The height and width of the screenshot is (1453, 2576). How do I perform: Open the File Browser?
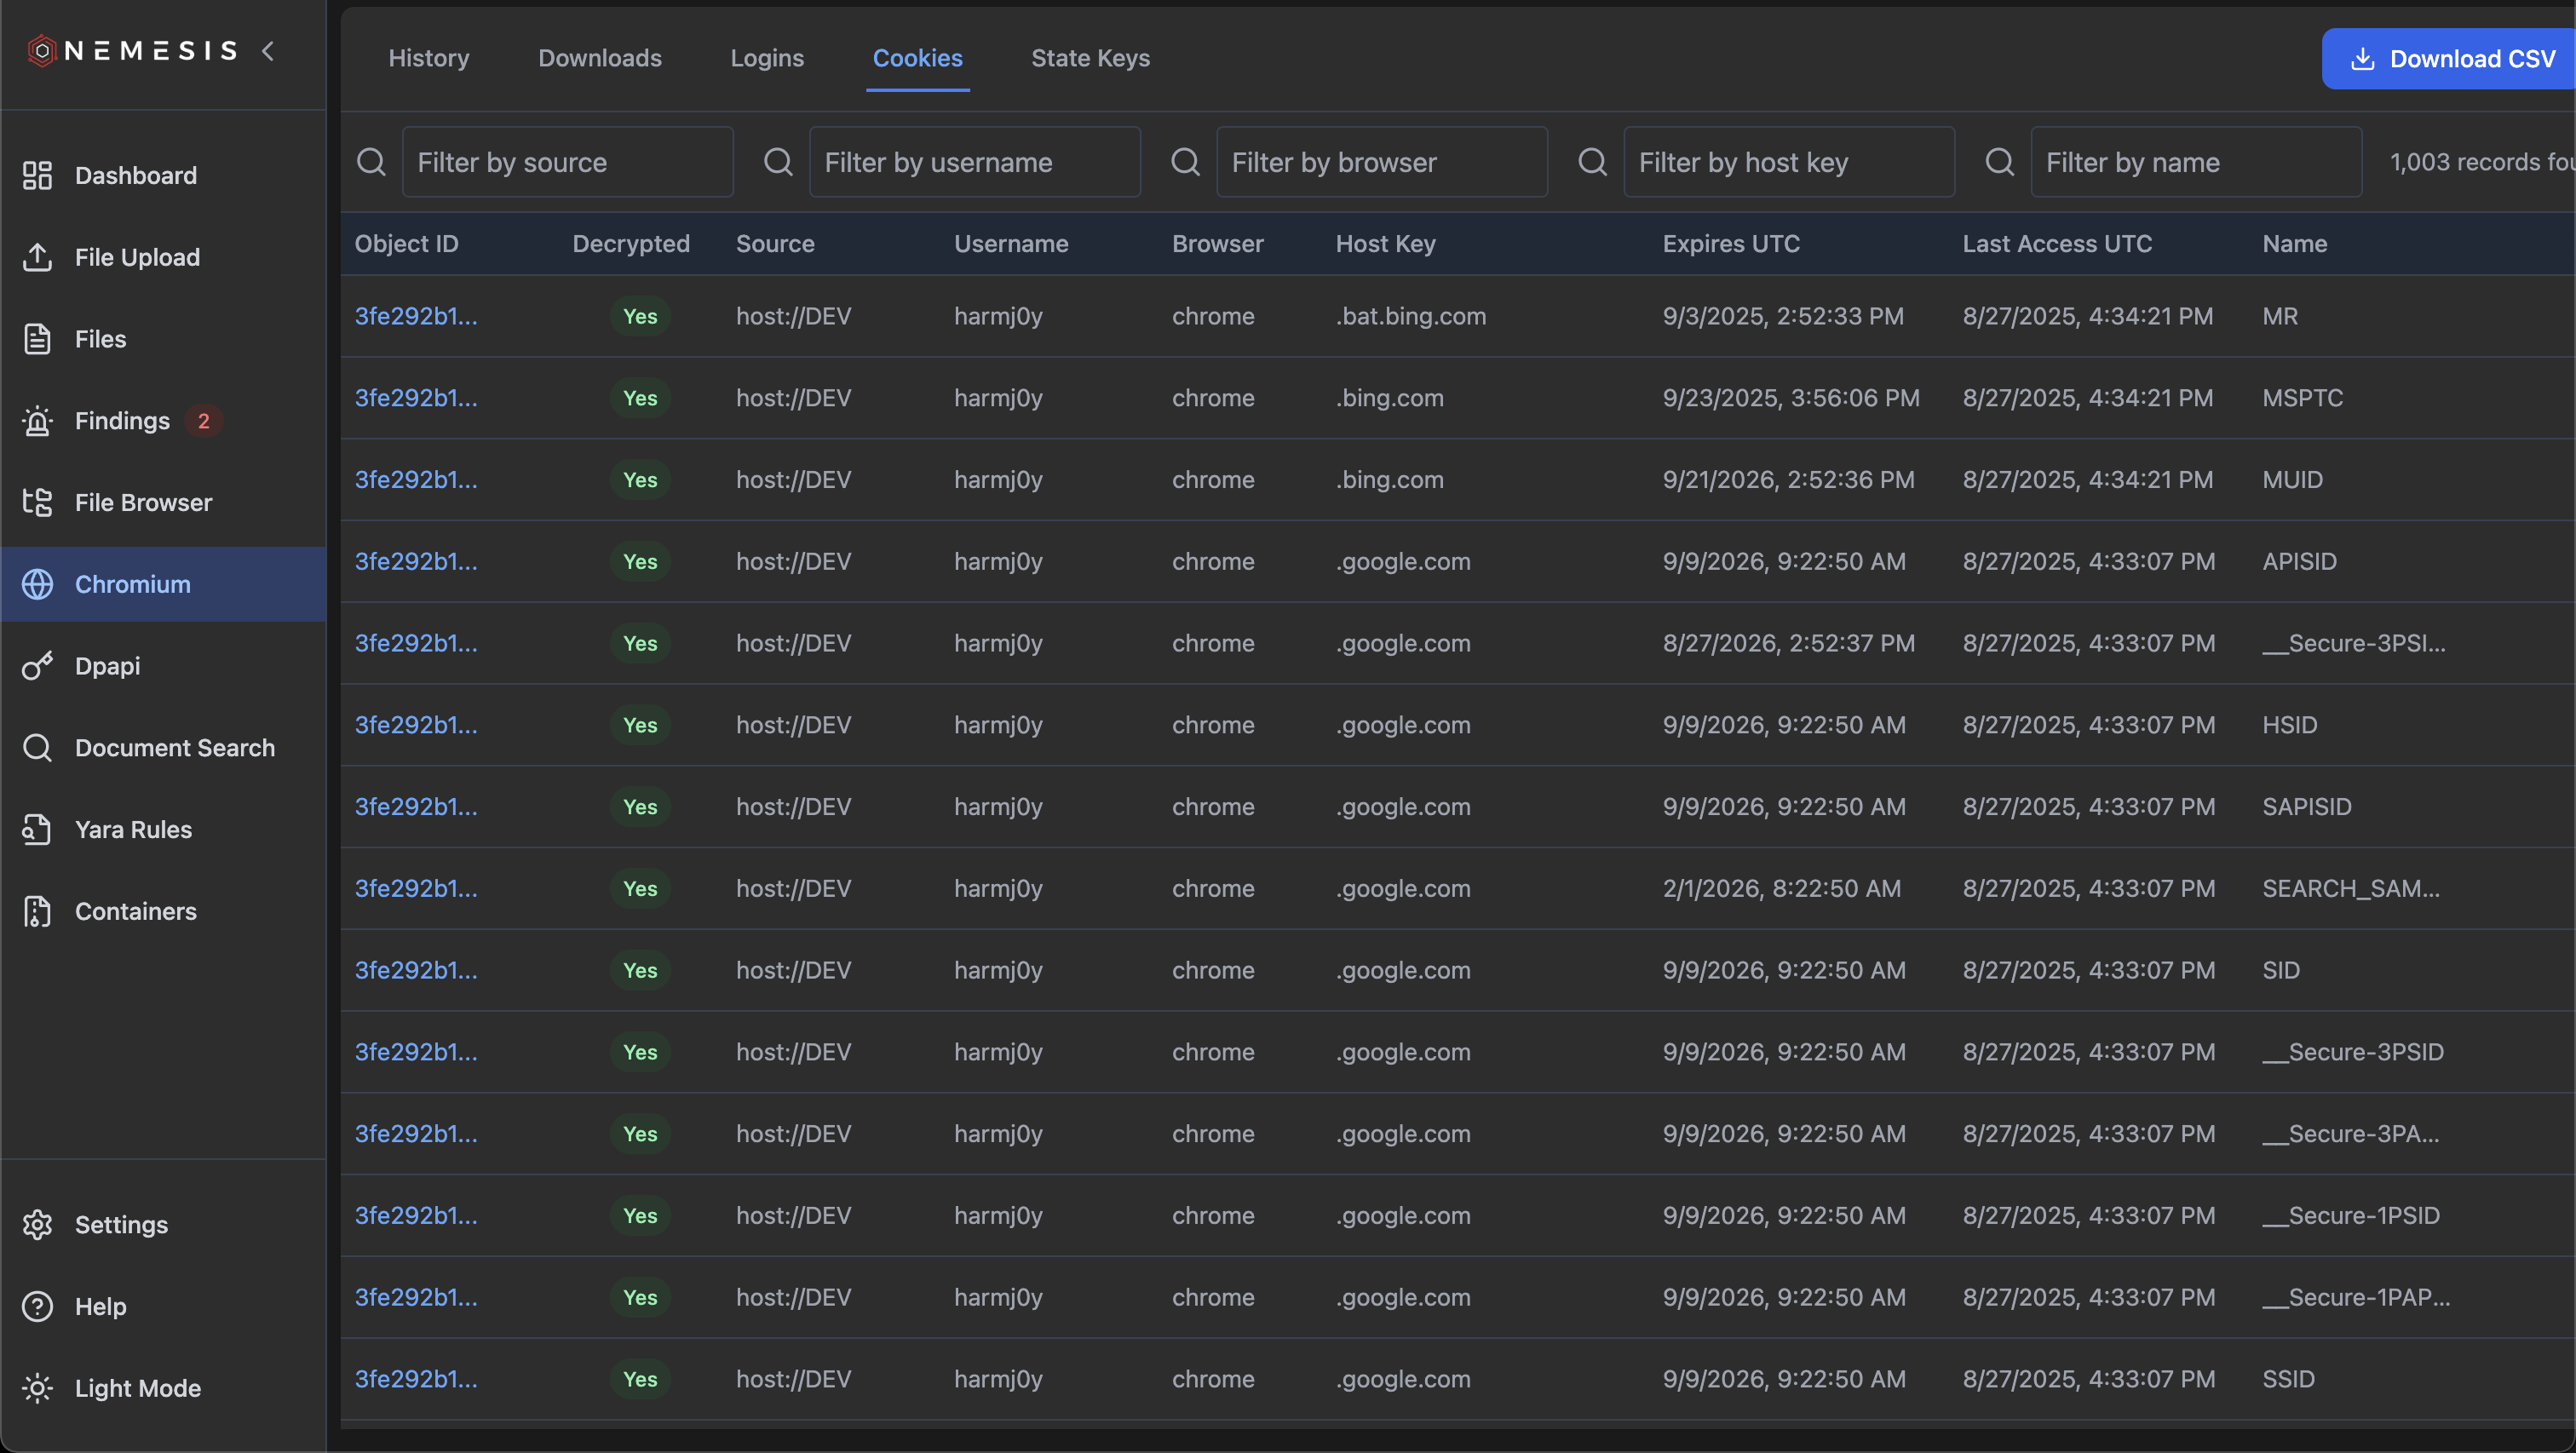143,502
